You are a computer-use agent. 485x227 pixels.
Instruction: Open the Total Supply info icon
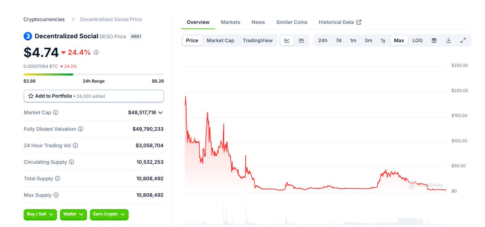click(x=57, y=179)
